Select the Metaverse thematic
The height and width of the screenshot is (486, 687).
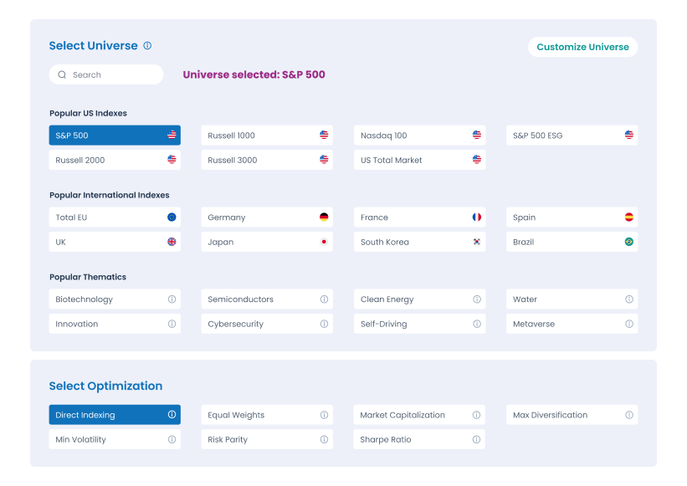pyautogui.click(x=572, y=324)
